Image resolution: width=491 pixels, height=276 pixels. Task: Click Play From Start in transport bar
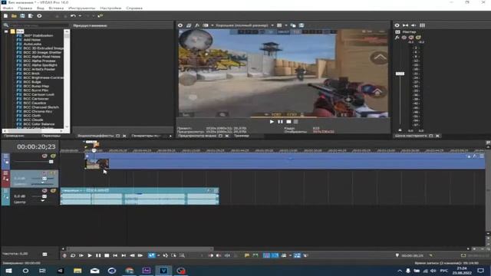(x=81, y=255)
